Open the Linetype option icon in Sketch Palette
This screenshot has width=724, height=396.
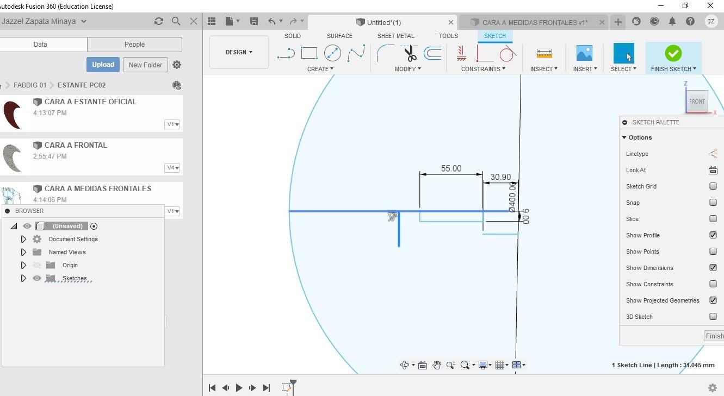click(713, 154)
